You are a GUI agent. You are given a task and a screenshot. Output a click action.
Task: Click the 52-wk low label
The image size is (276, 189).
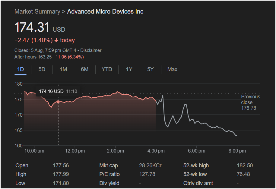coord(195,174)
